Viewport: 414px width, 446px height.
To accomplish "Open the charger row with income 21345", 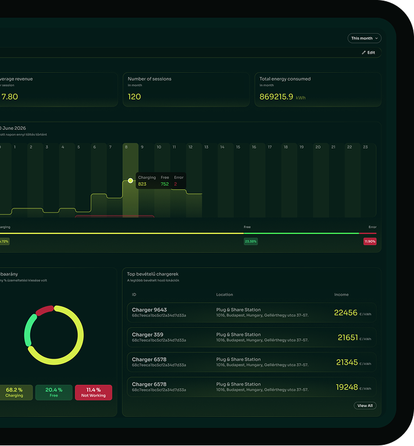I will (251, 362).
